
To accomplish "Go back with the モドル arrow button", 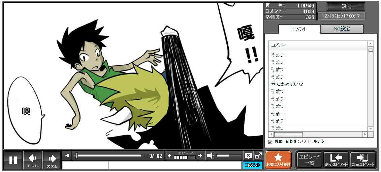I will tap(33, 160).
